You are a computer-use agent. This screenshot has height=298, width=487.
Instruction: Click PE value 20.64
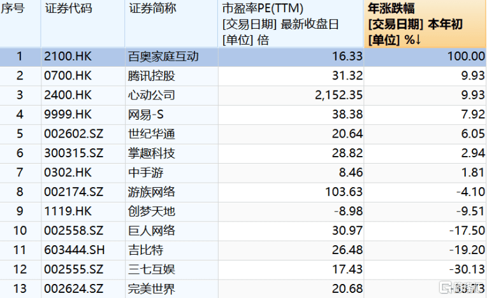347,134
